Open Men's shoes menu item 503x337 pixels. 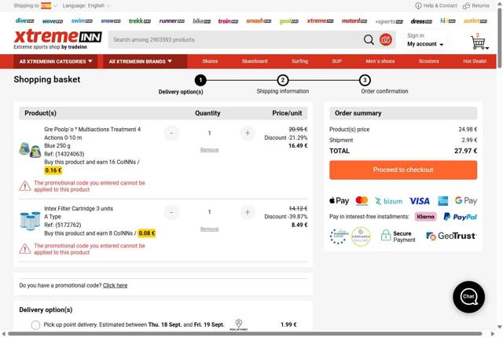coord(380,61)
